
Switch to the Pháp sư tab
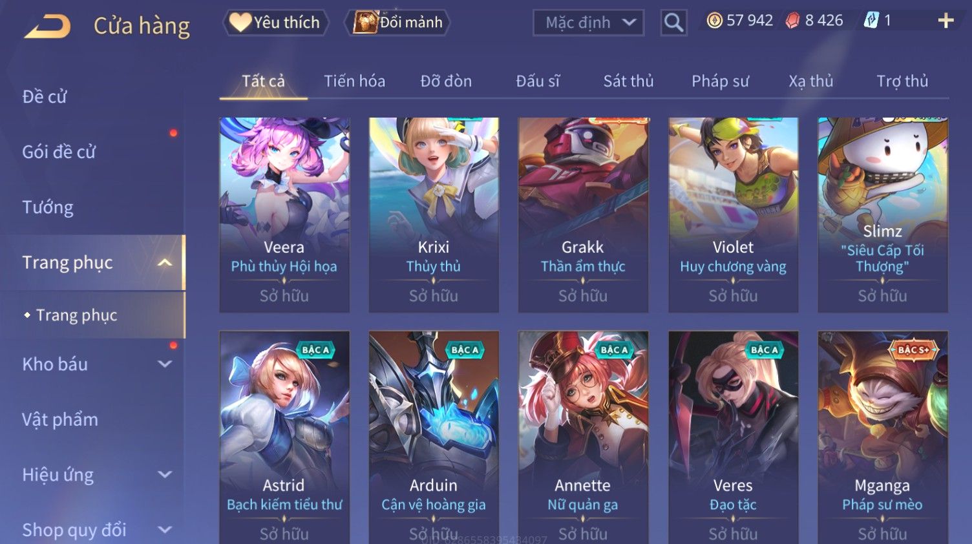pyautogui.click(x=720, y=81)
